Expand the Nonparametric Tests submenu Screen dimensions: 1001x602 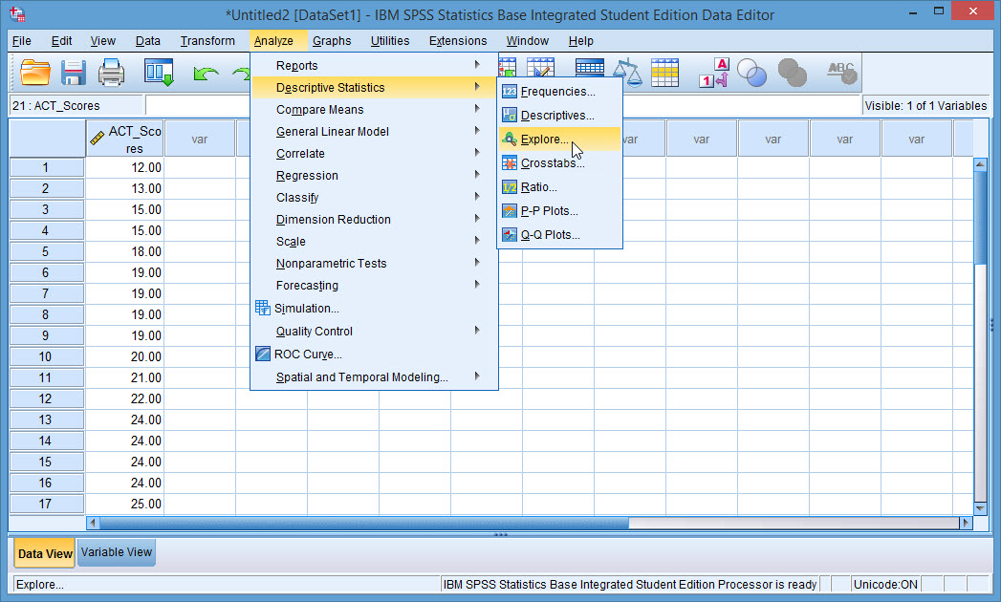coord(374,263)
